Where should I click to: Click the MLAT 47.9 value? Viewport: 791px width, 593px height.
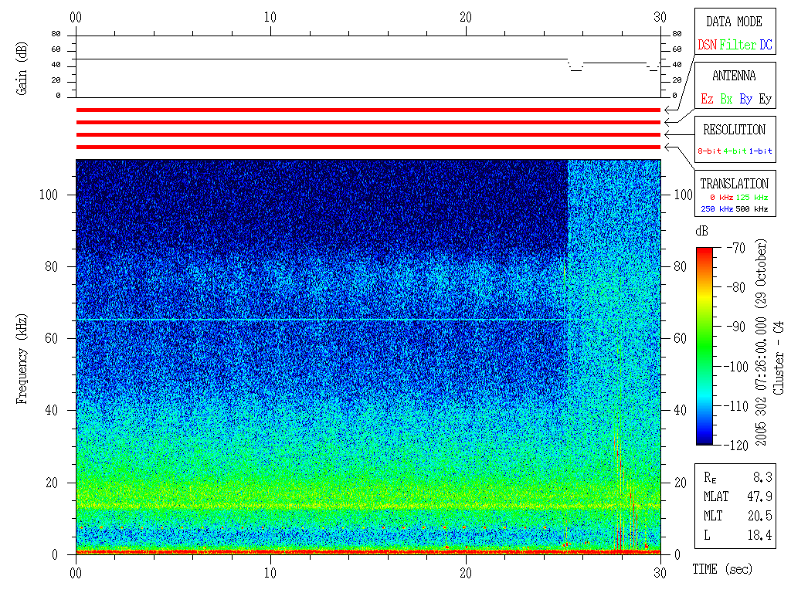point(759,496)
